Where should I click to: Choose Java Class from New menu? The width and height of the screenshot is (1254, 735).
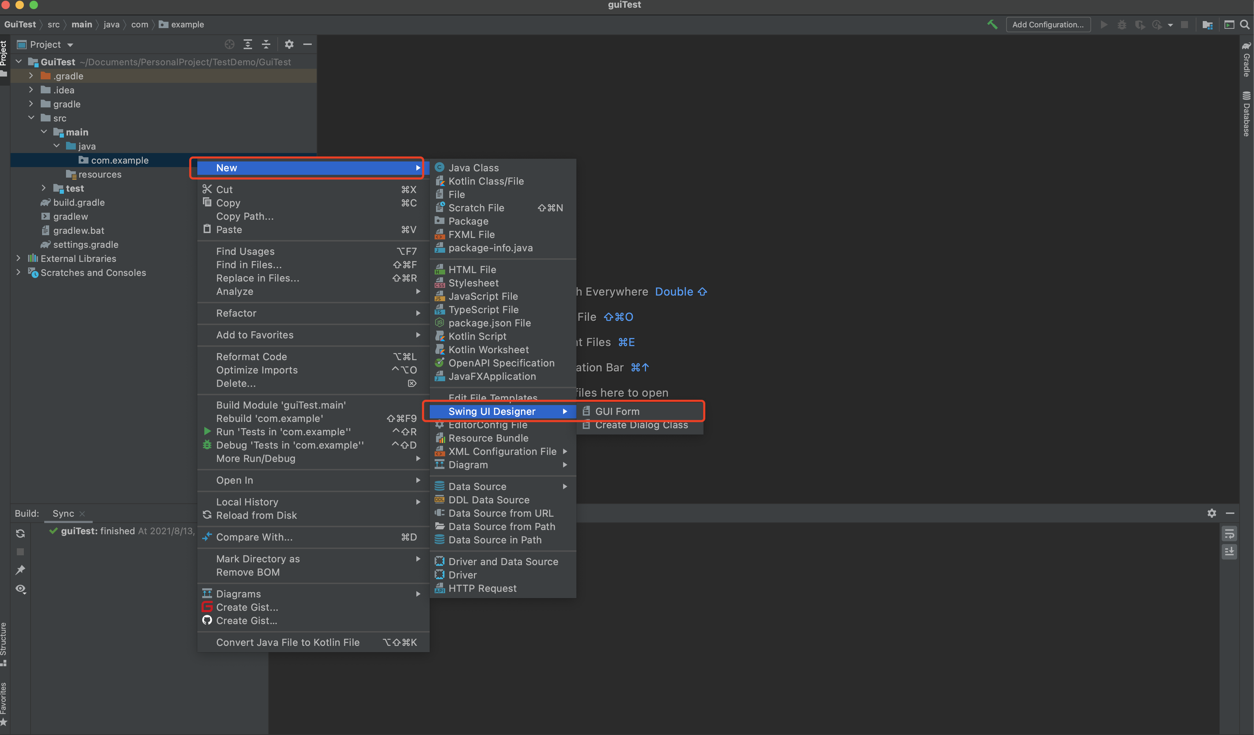click(x=503, y=168)
